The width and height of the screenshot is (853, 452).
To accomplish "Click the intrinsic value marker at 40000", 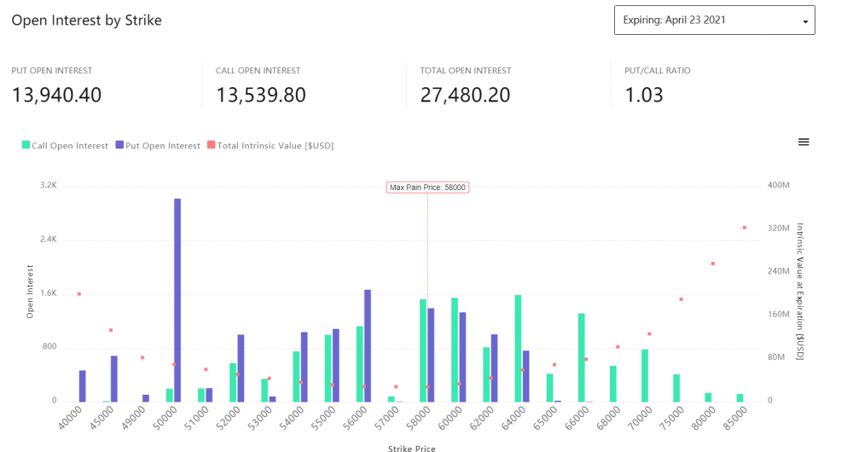I will (79, 294).
